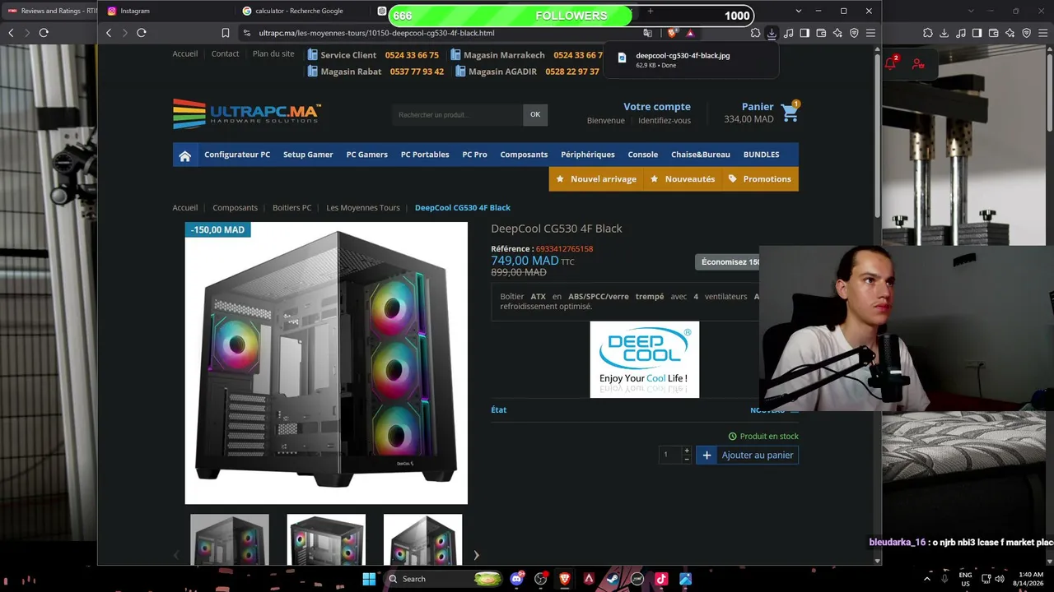Click the translate page icon
Screen dimensions: 1054x592
[x=647, y=33]
